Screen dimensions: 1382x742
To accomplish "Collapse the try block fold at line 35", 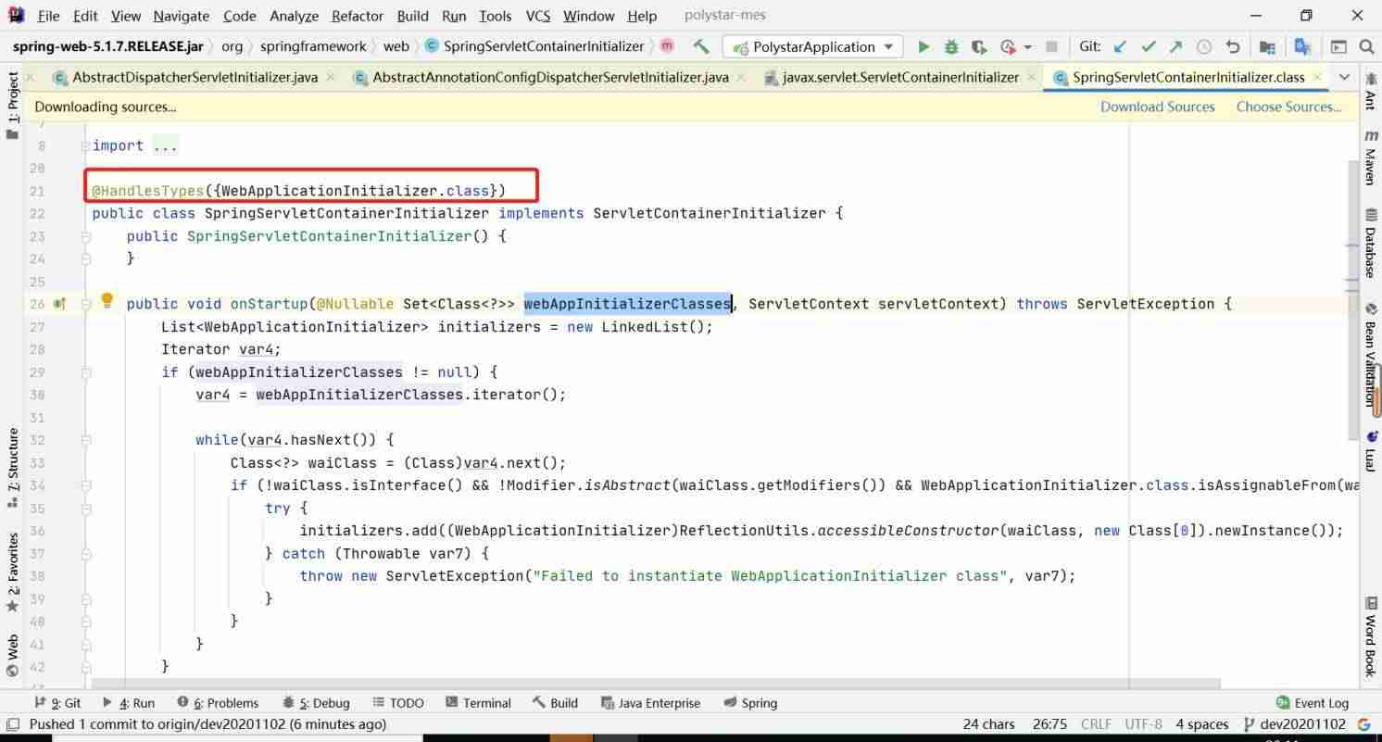I will 86,508.
